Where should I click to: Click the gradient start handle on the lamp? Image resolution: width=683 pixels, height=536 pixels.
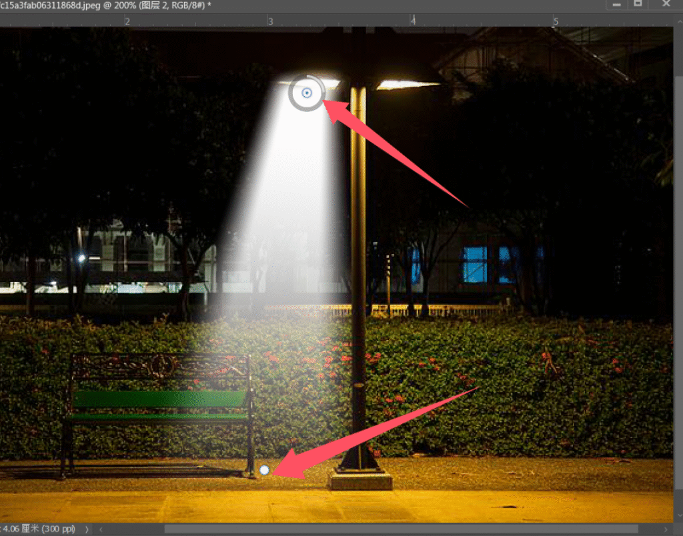(307, 93)
